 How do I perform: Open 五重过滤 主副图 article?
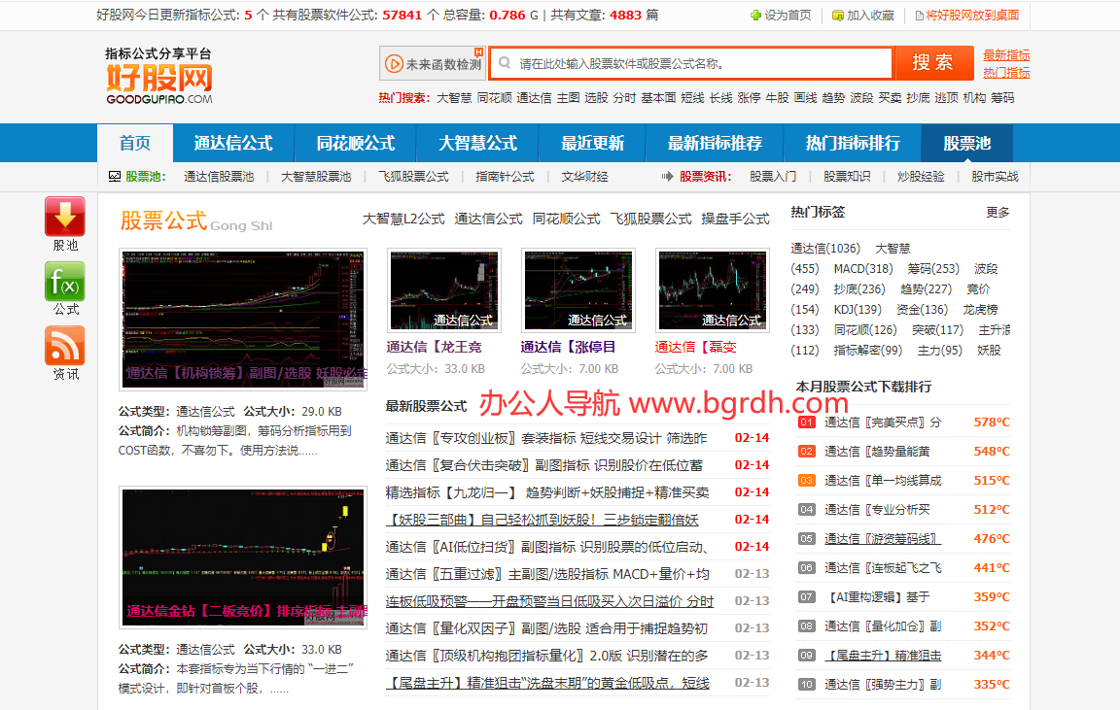pos(547,574)
